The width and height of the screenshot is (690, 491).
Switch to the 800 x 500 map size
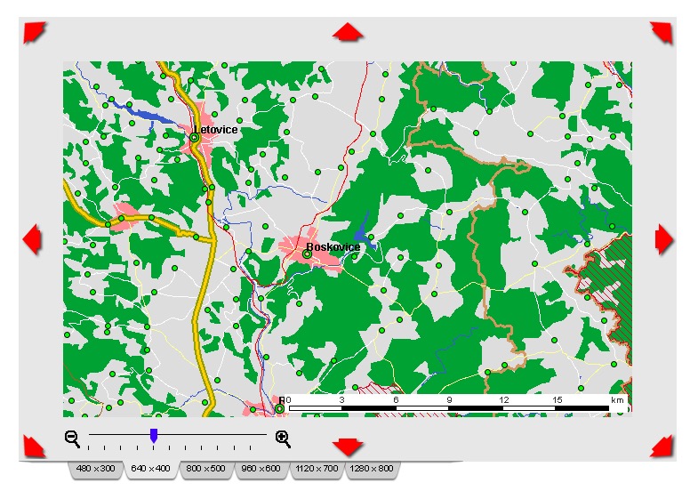coord(205,469)
